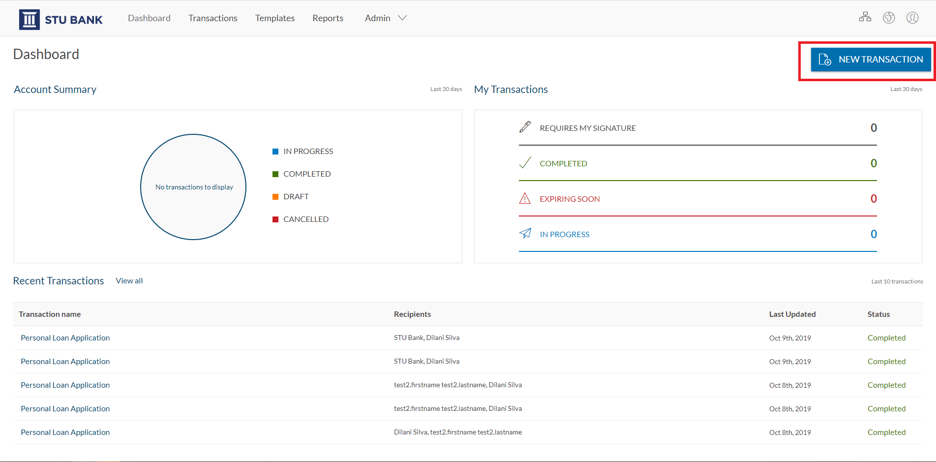Viewport: 936px width, 462px height.
Task: Select the COMPLETED legend label in Account Summary
Action: [x=307, y=174]
